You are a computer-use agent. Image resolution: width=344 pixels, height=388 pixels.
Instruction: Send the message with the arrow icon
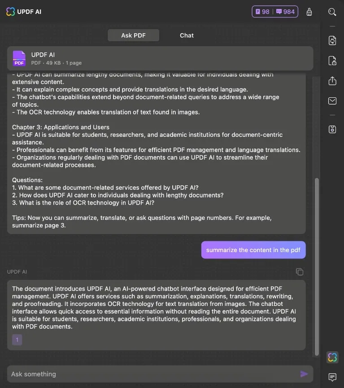click(x=304, y=374)
